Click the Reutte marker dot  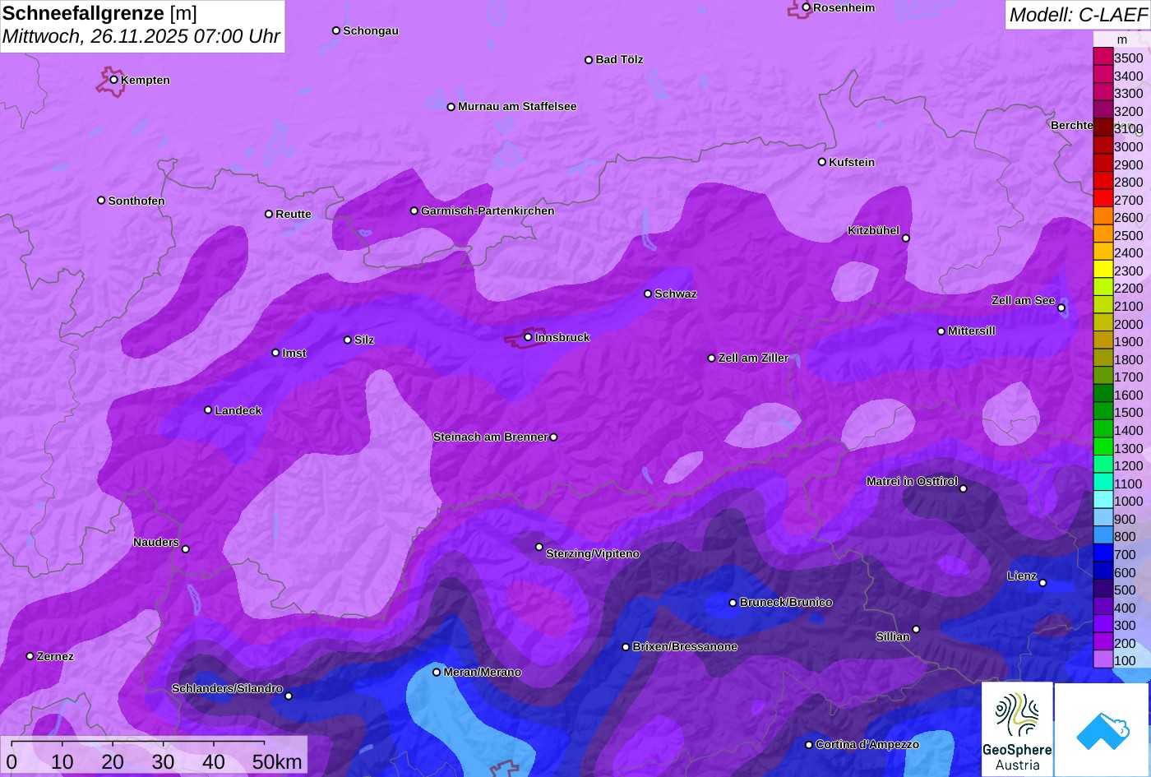[x=269, y=214]
